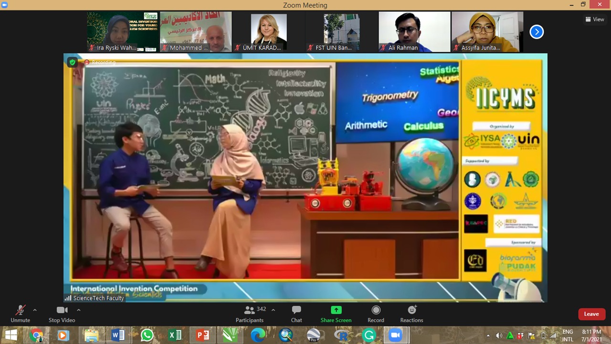Click the green Share Screen icon
Screen dimensions: 611x344
(x=336, y=310)
